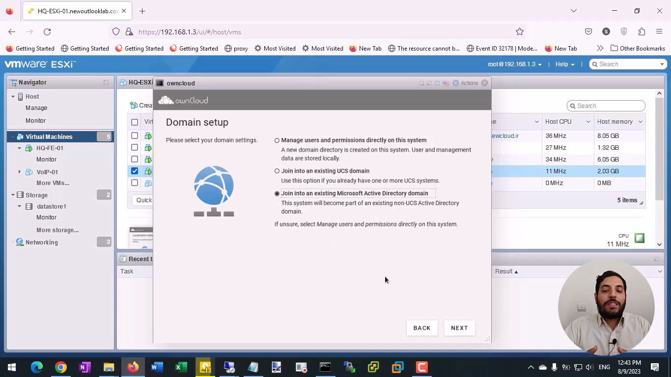Open Firefox list all tabs chevron
Screen dimensions: 671x377
pos(574,11)
